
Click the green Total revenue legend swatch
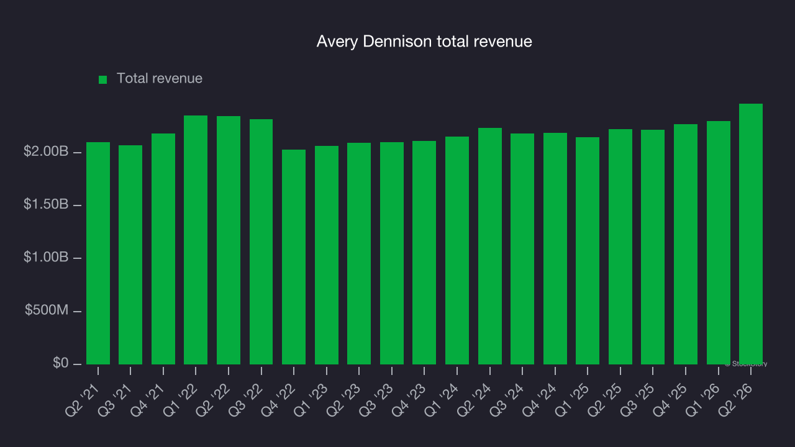pyautogui.click(x=103, y=79)
